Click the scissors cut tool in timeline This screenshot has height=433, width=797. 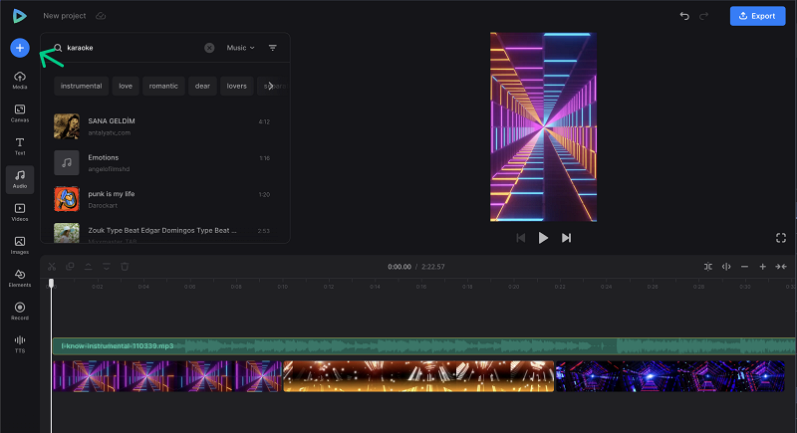(x=52, y=267)
